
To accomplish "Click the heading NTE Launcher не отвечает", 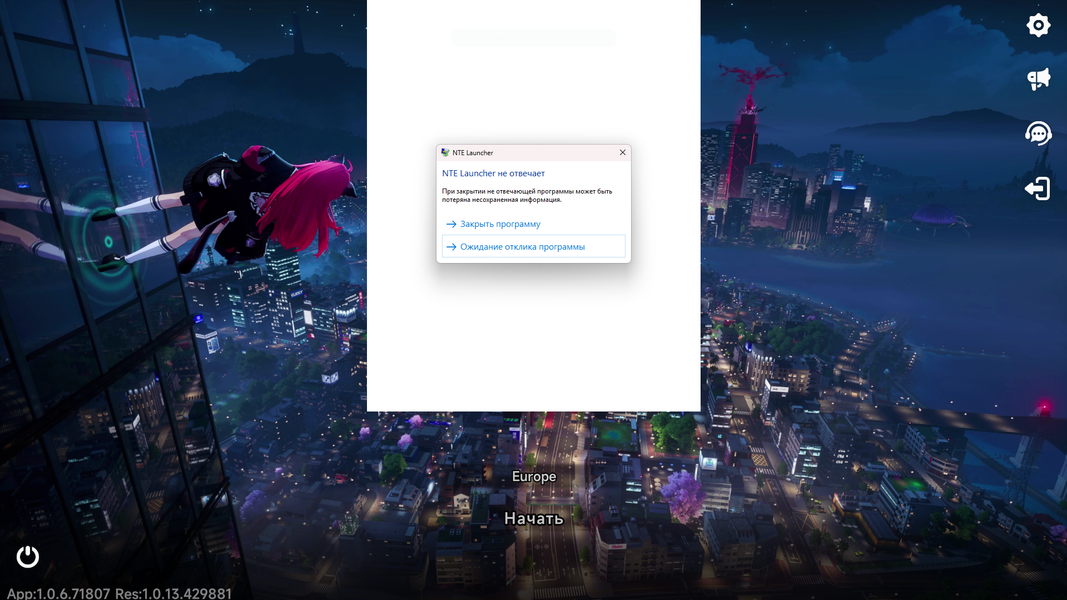I will [x=493, y=173].
